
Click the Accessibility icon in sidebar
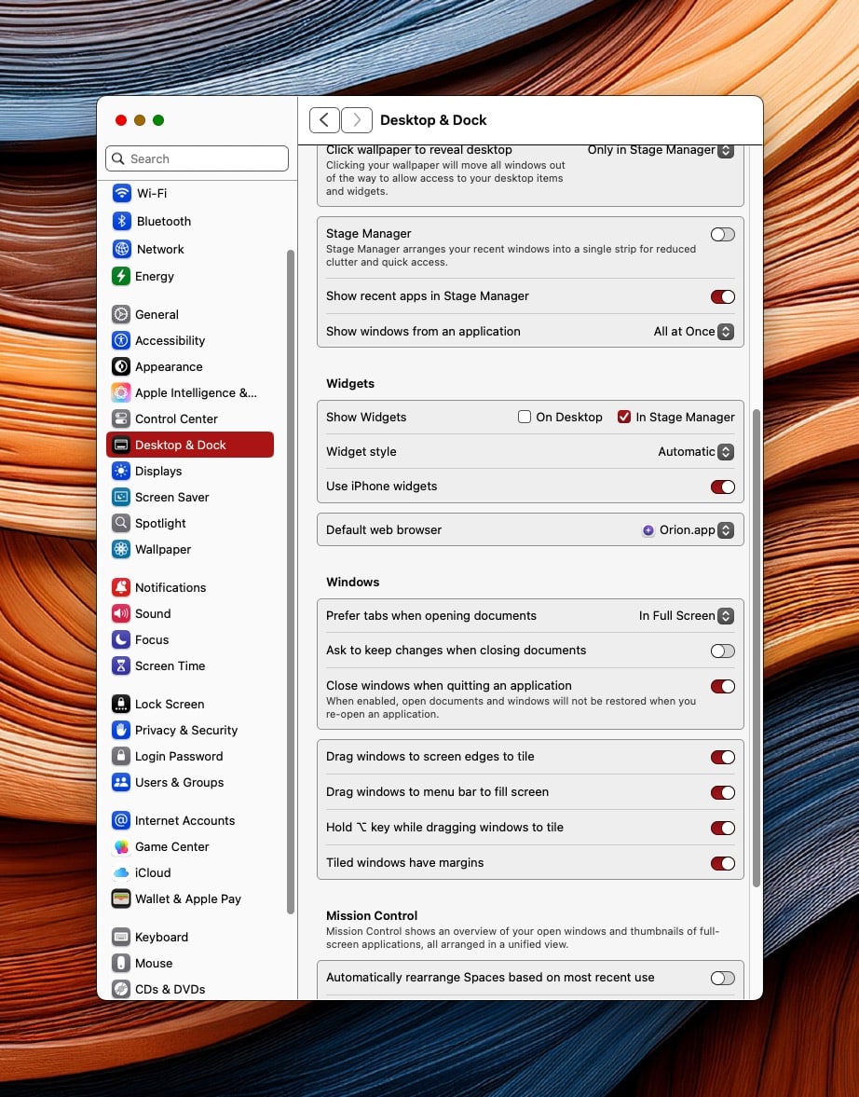pyautogui.click(x=120, y=341)
